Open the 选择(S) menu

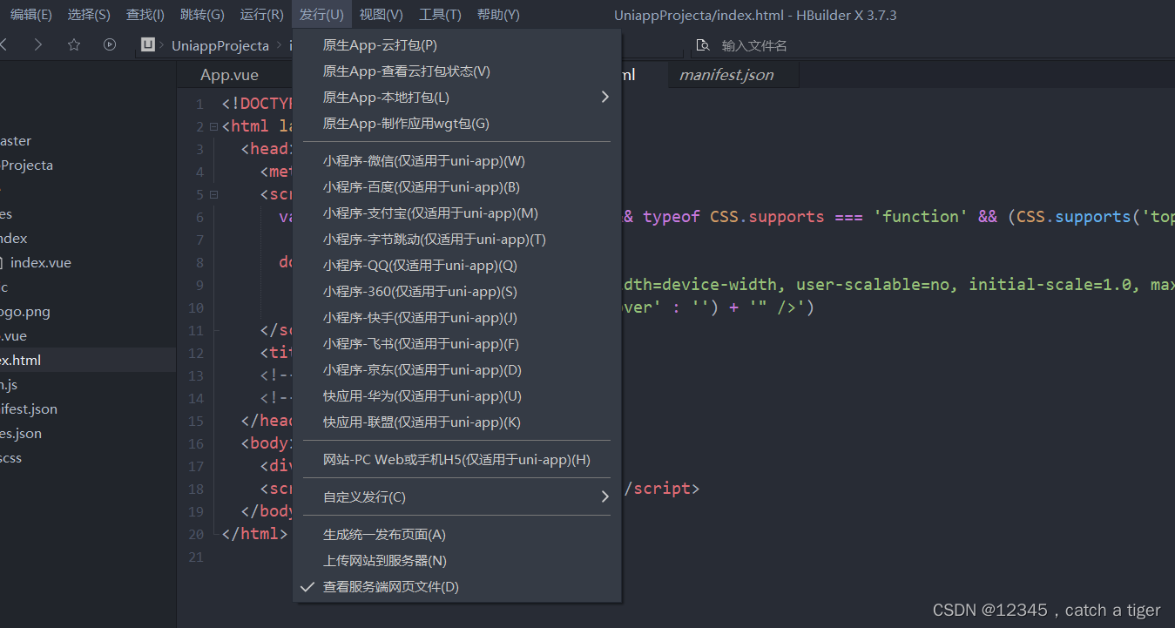point(89,15)
